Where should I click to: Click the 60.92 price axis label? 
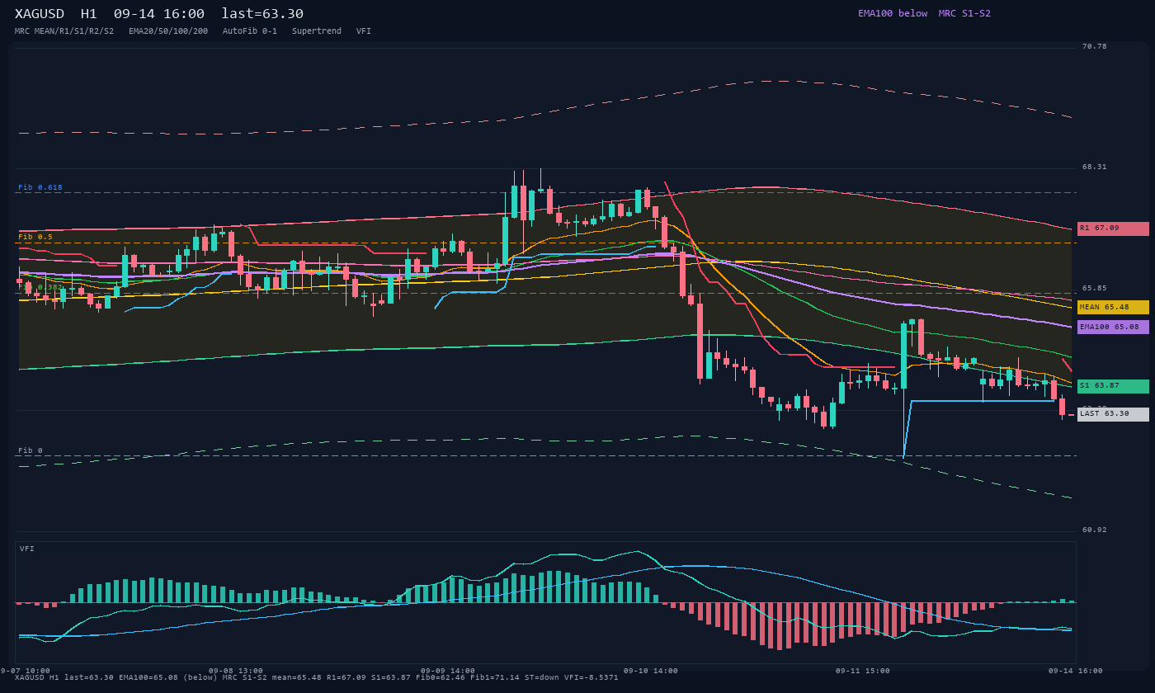[1095, 530]
